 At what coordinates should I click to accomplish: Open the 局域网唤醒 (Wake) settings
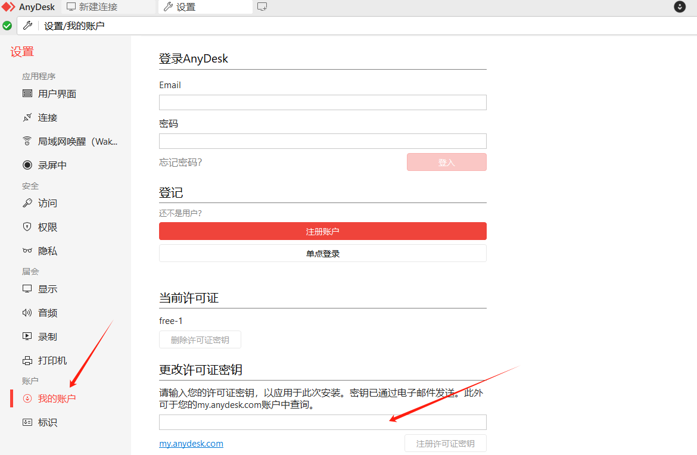(78, 141)
